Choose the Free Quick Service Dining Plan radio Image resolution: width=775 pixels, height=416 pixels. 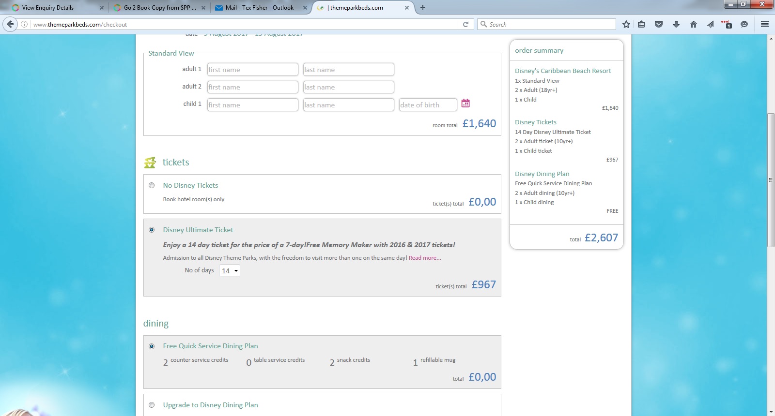click(x=152, y=346)
